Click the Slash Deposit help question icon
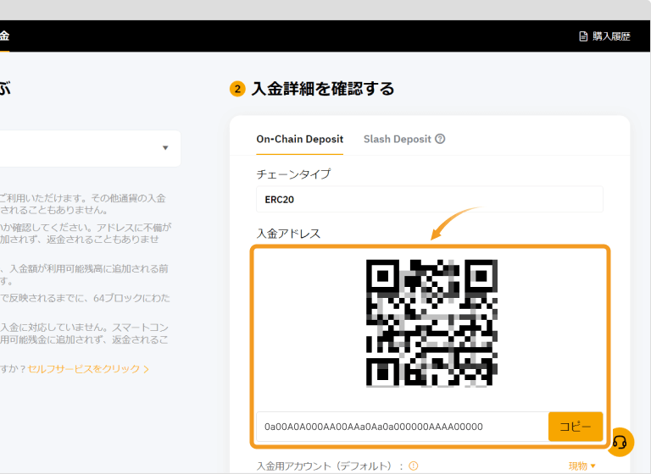The image size is (651, 474). pyautogui.click(x=440, y=139)
